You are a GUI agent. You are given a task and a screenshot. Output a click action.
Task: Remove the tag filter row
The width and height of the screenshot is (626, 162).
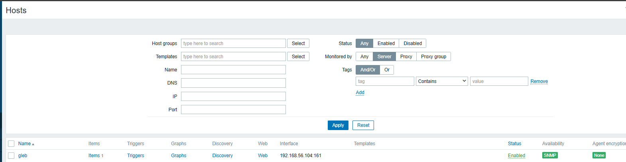539,81
